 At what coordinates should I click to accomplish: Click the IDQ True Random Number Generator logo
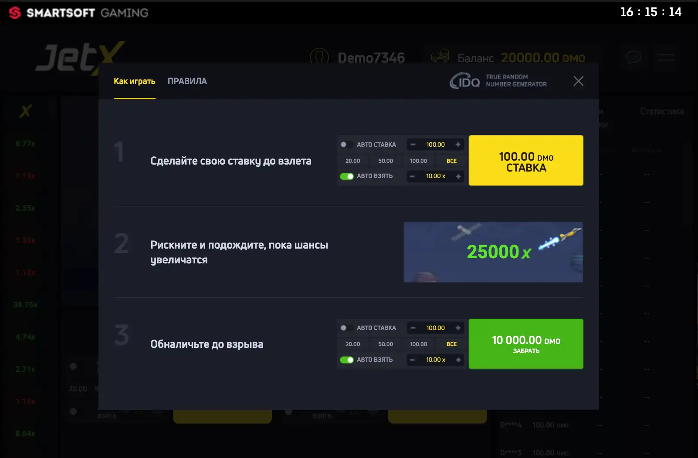[x=498, y=81]
